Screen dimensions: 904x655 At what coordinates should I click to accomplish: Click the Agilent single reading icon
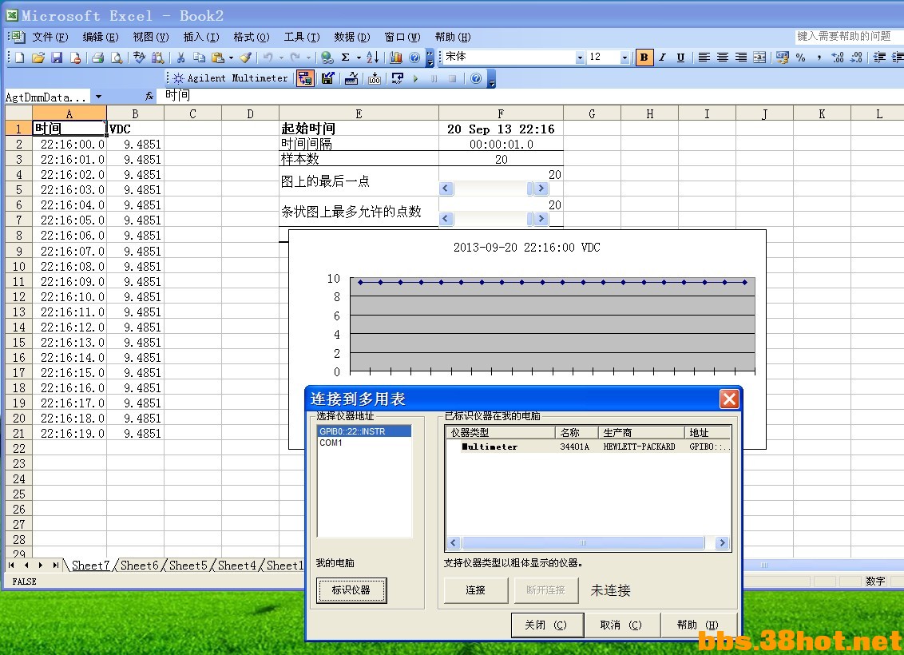pos(351,78)
